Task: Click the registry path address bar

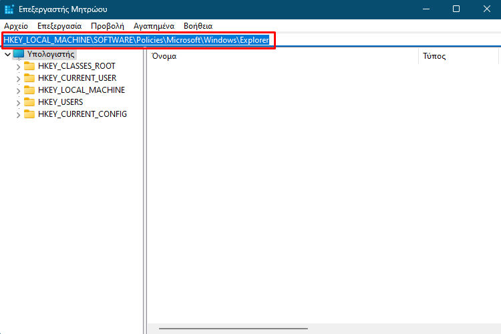Action: coord(252,40)
